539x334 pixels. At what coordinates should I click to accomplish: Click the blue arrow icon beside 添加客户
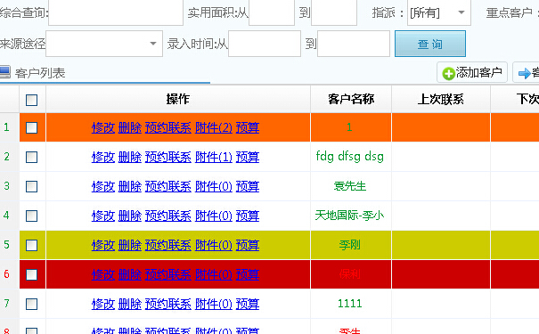point(525,73)
